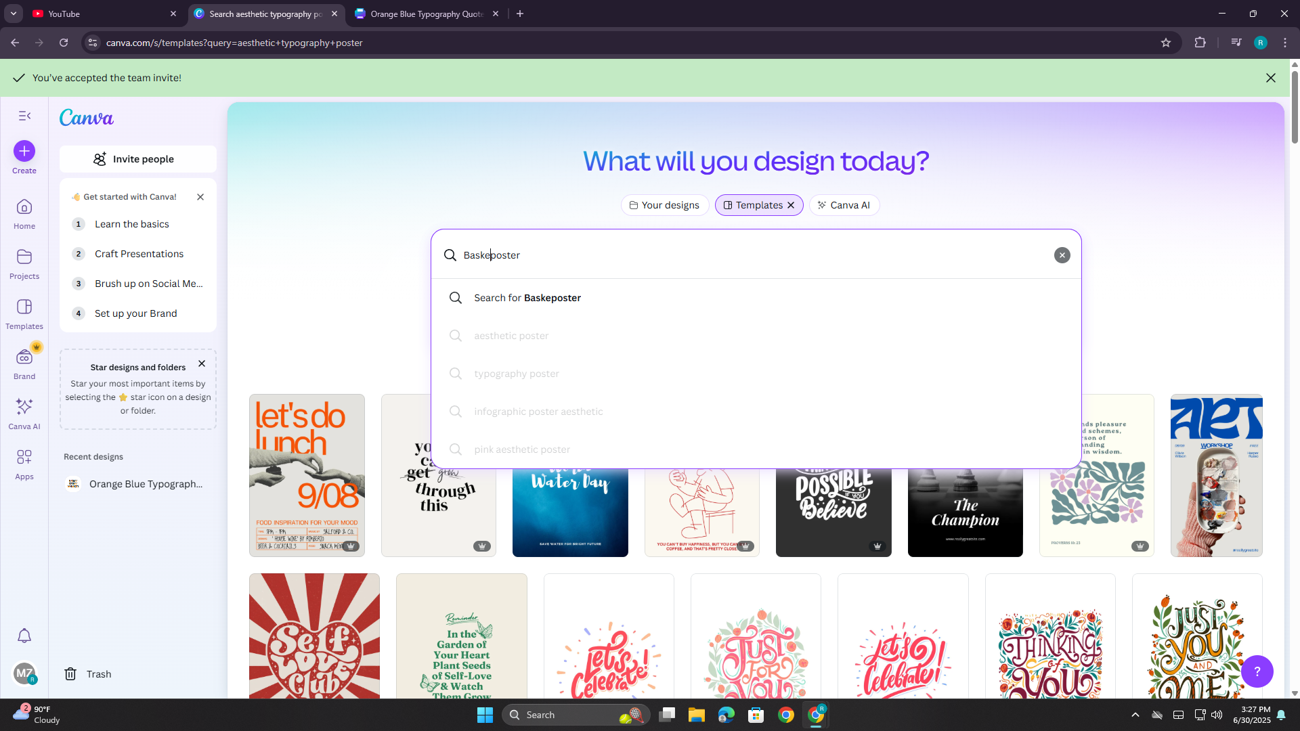Open Brush up on Social Media step
The width and height of the screenshot is (1300, 731).
(138, 284)
